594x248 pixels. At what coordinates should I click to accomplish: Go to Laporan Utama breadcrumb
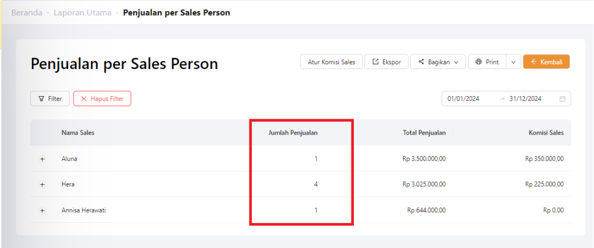pyautogui.click(x=82, y=13)
